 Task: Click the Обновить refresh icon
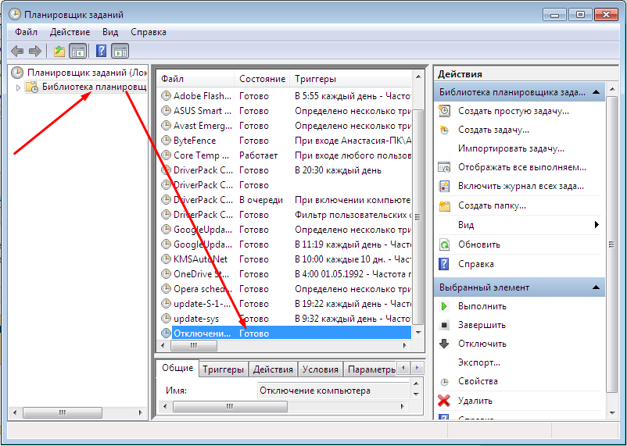(444, 244)
